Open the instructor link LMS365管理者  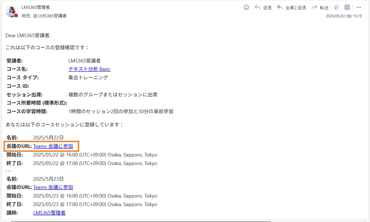tap(49, 213)
